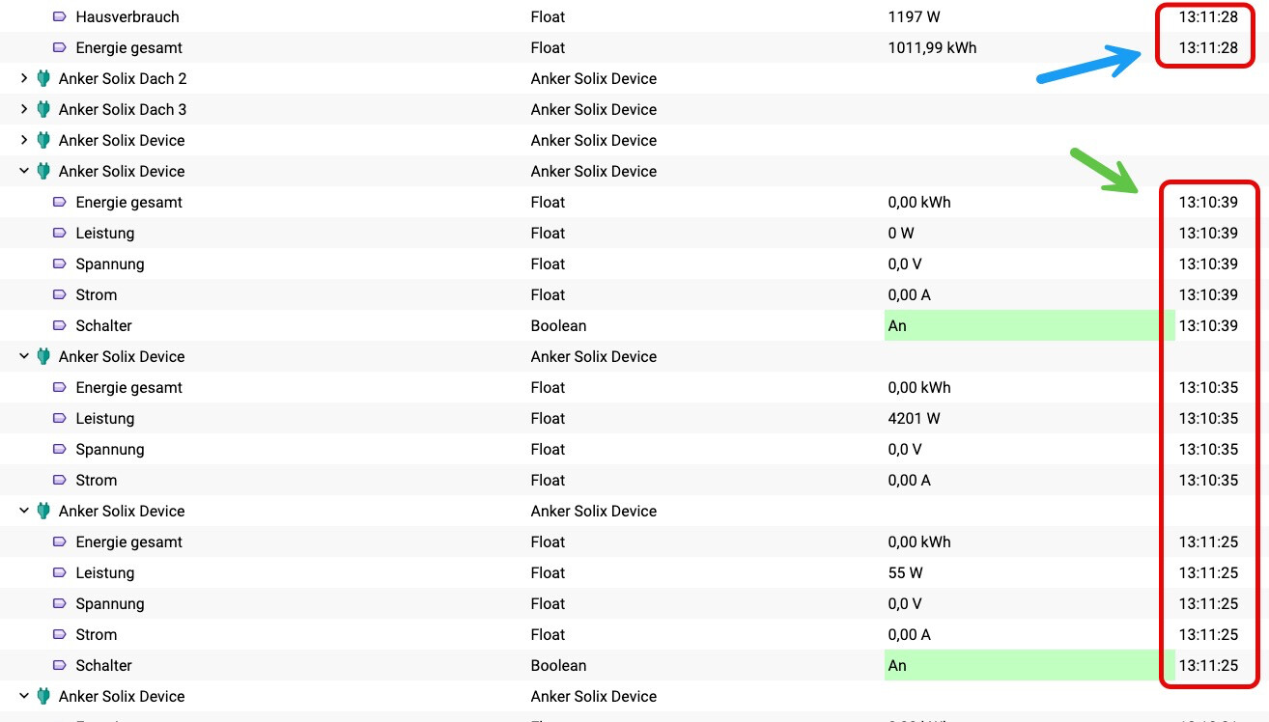The image size is (1269, 722).
Task: Click the tag icon of Leistung showing 0 W
Action: [60, 233]
